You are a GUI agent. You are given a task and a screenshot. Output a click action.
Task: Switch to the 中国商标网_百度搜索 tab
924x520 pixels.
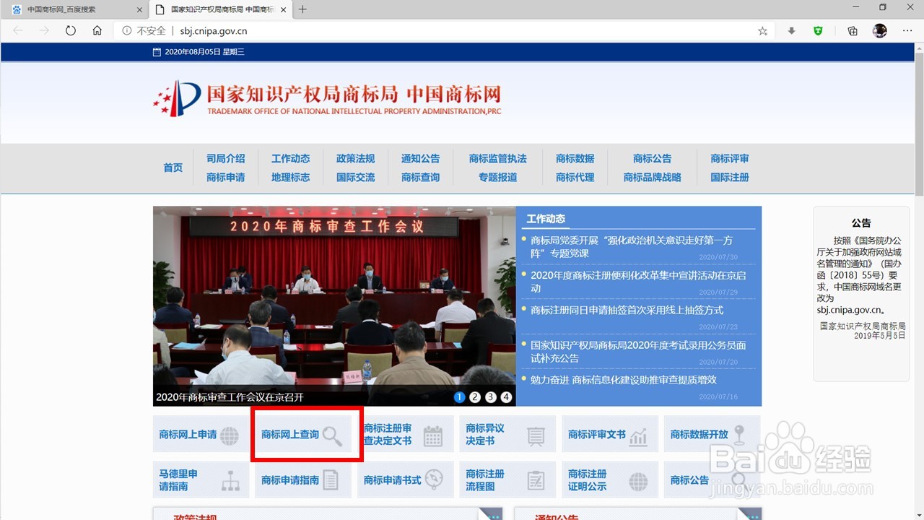coord(74,9)
